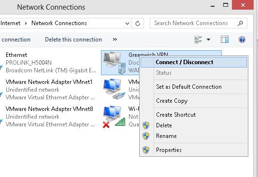
Task: Select the Wi-Fi adapter icon with red X
Action: 114,117
